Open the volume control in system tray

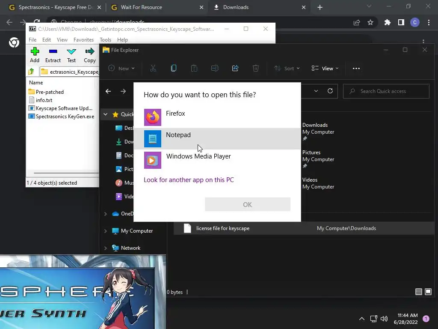point(384,319)
